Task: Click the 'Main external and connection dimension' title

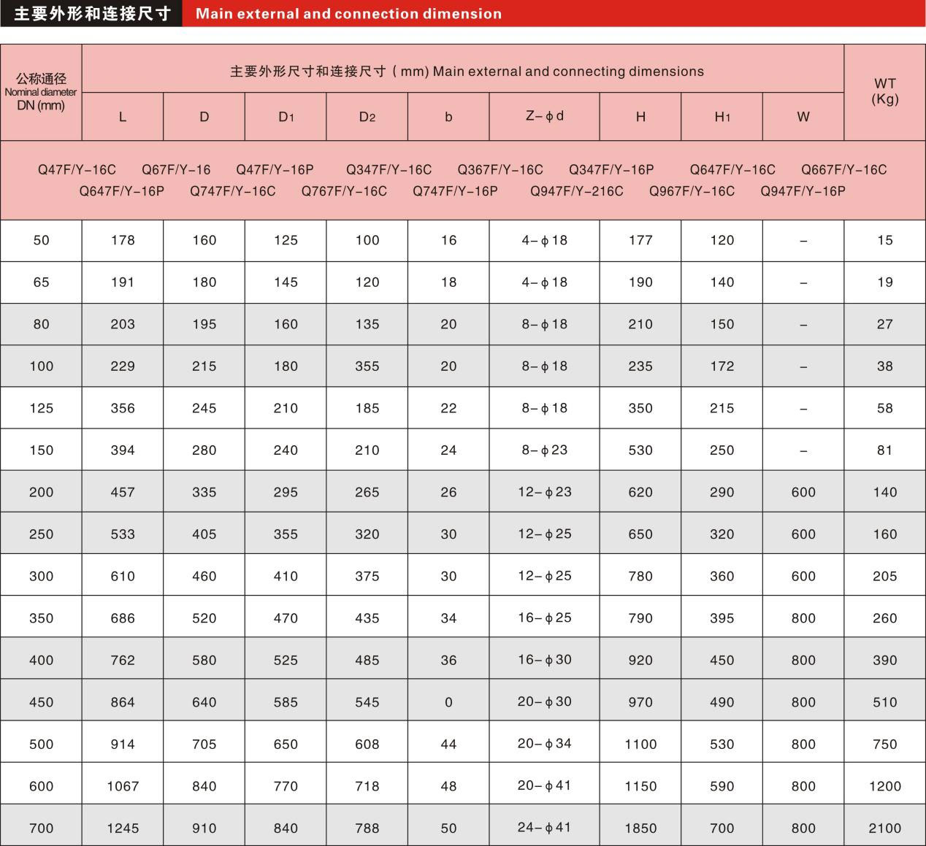Action: (x=348, y=14)
